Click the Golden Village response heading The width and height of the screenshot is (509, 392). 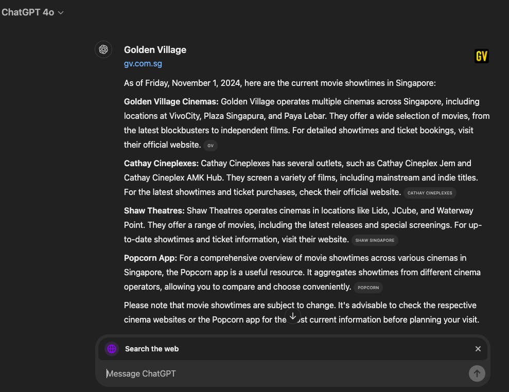pyautogui.click(x=155, y=49)
